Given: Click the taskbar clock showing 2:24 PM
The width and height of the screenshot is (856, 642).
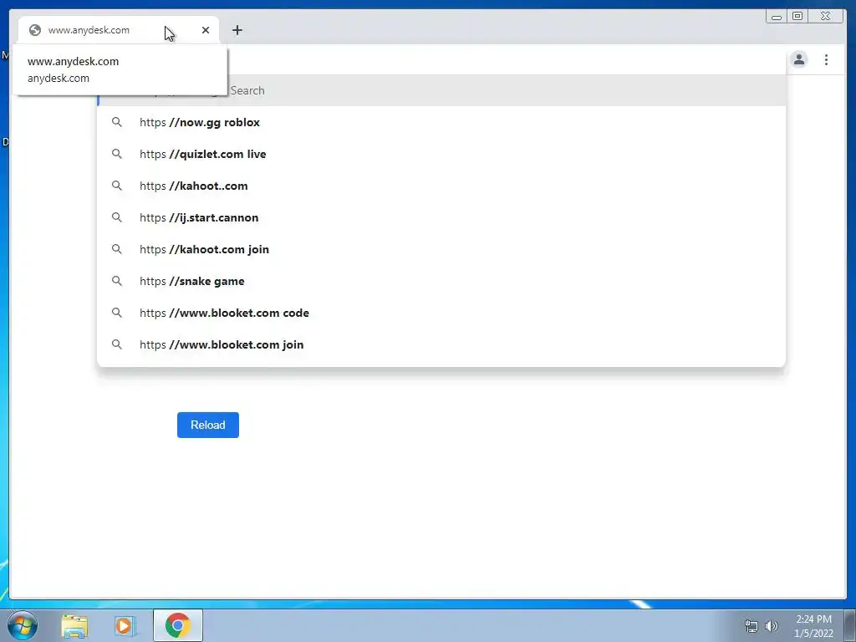Looking at the screenshot, I should [813, 626].
